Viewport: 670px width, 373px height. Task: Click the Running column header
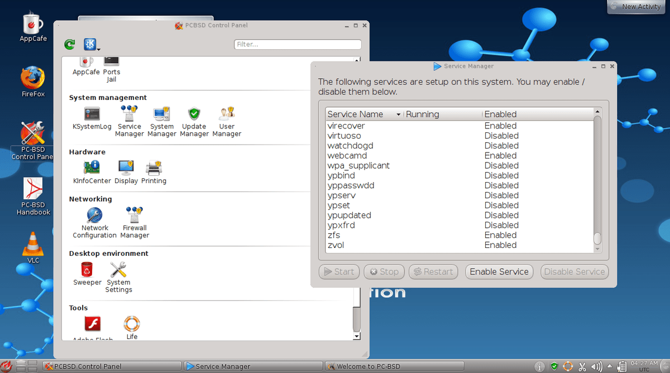(x=442, y=114)
